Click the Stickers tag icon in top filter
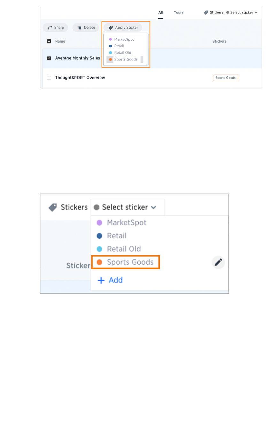The image size is (276, 430). coord(206,12)
